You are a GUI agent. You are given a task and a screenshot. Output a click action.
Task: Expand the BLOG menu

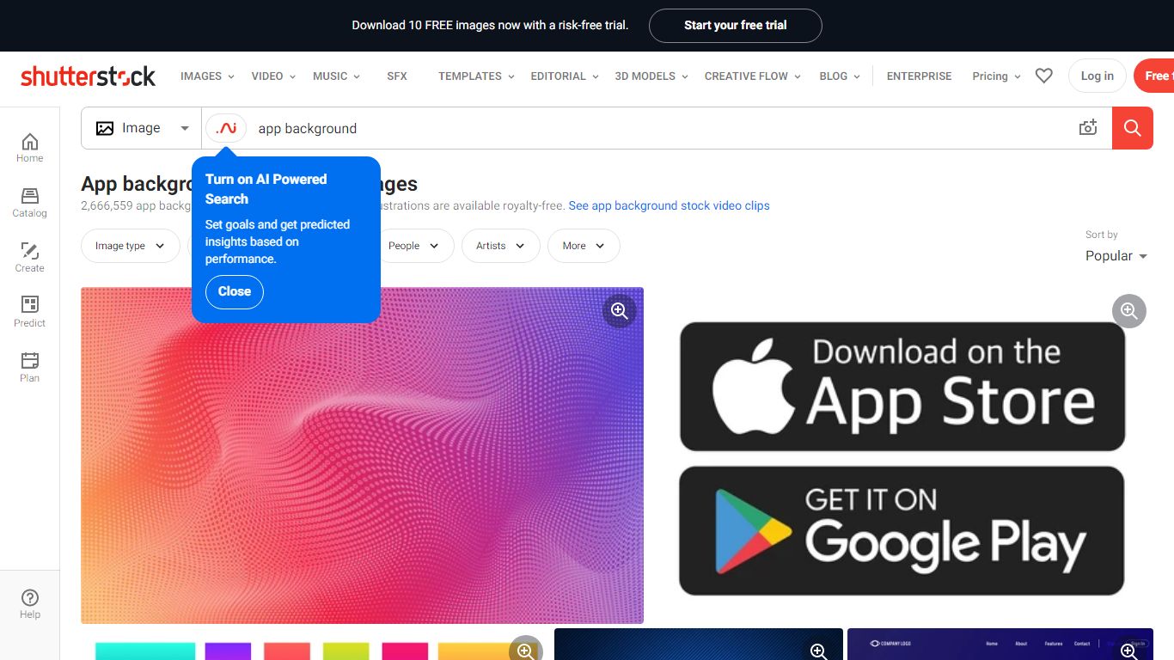coord(840,76)
